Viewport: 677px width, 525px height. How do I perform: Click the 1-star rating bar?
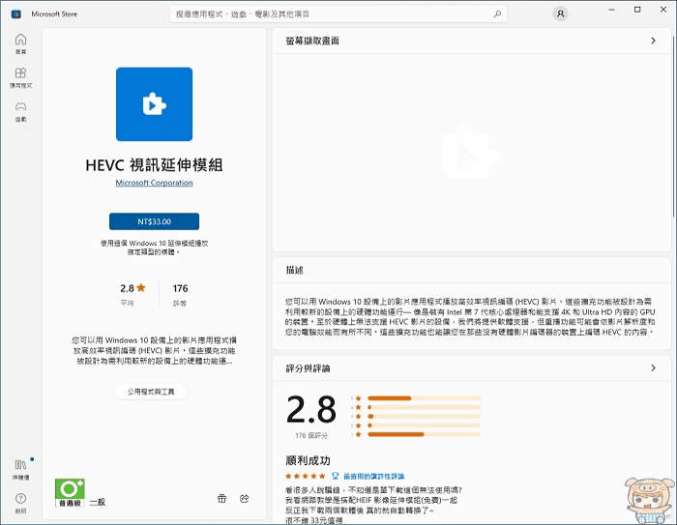tap(424, 434)
